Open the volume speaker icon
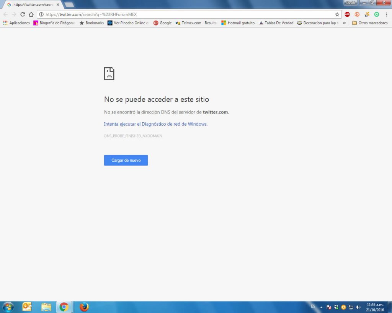 point(358,307)
